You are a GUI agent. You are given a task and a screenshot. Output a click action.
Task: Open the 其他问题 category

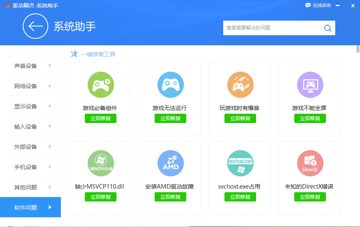26,187
